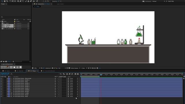
Task: Switch to the '00 - Scene' timeline tab
Action: click(x=7, y=71)
